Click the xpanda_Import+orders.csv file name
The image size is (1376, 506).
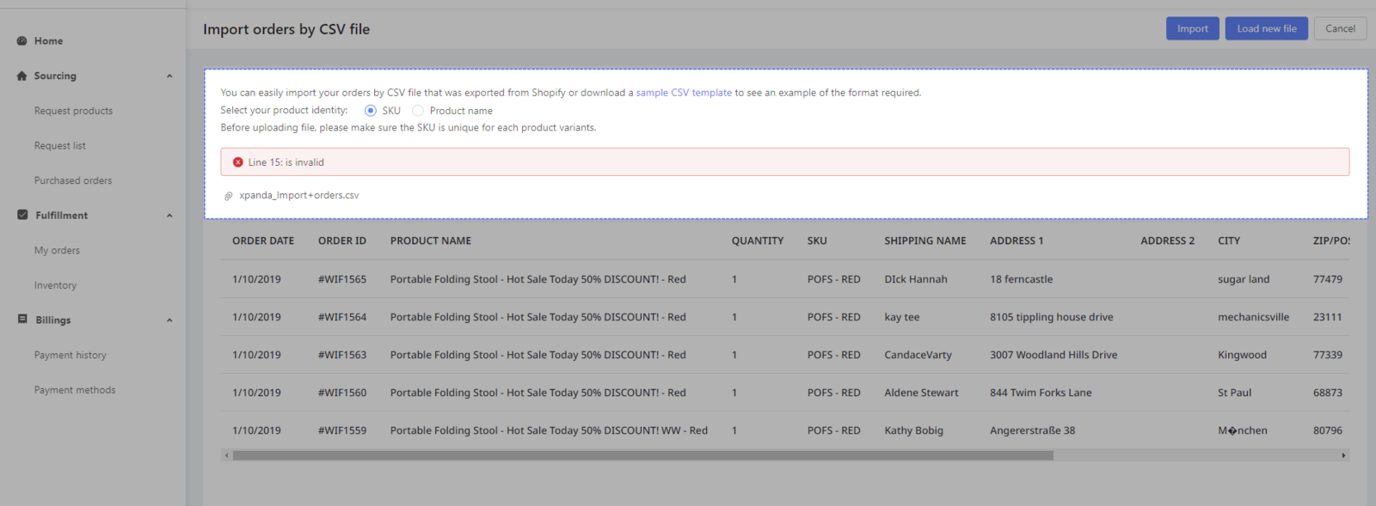pyautogui.click(x=299, y=195)
